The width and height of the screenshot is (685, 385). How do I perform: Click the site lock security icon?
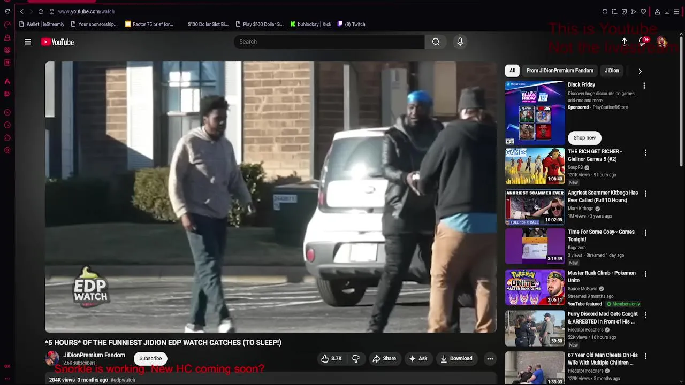click(51, 11)
